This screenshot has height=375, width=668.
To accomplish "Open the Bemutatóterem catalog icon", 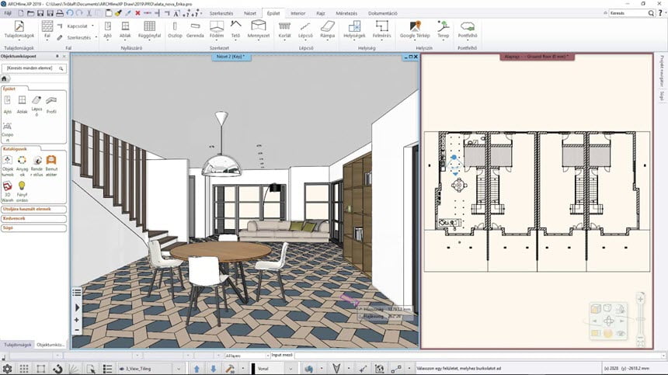I will tap(51, 165).
